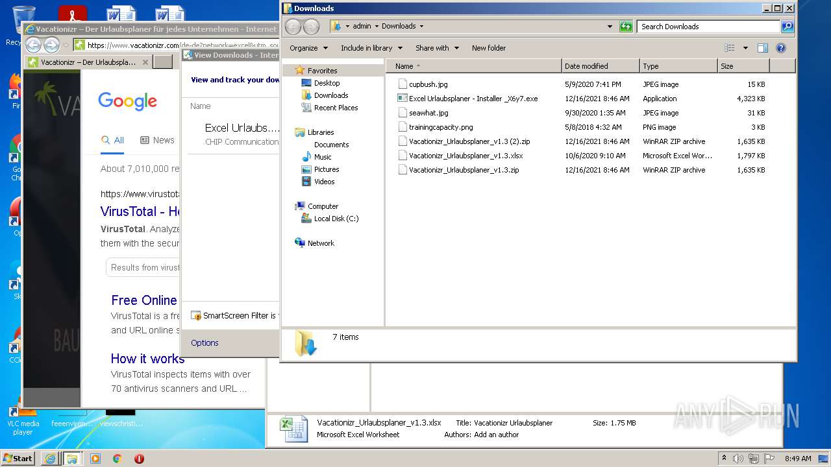Select Network in the navigation pane
Image resolution: width=831 pixels, height=467 pixels.
(321, 243)
